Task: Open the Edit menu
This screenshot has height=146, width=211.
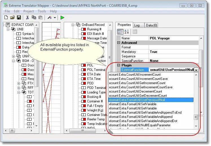Action: tap(17, 11)
